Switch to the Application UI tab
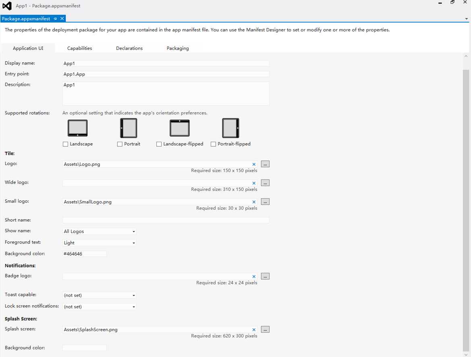The image size is (471, 357). tap(28, 48)
